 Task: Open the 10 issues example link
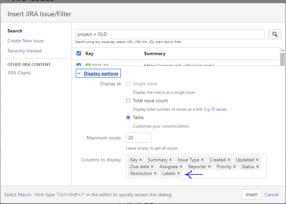point(219,109)
